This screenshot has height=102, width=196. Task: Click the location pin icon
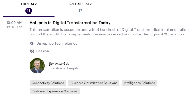(x=32, y=44)
